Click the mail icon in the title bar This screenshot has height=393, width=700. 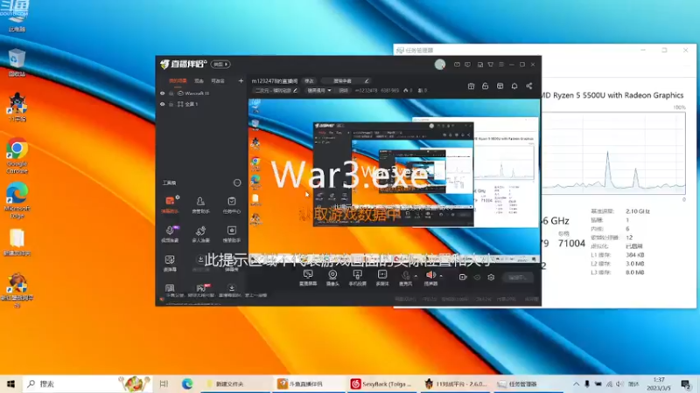457,65
